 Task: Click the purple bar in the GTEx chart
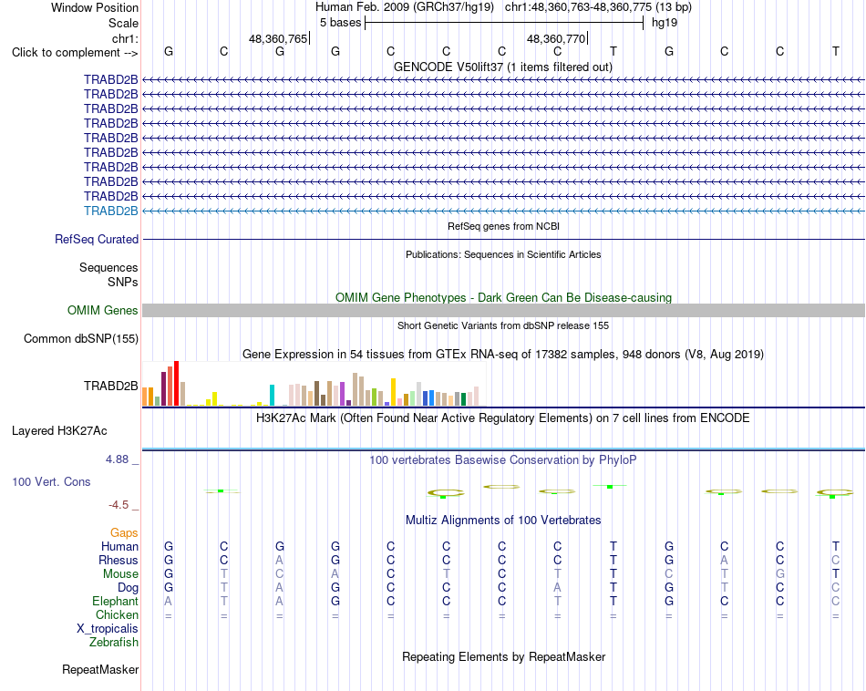(343, 395)
